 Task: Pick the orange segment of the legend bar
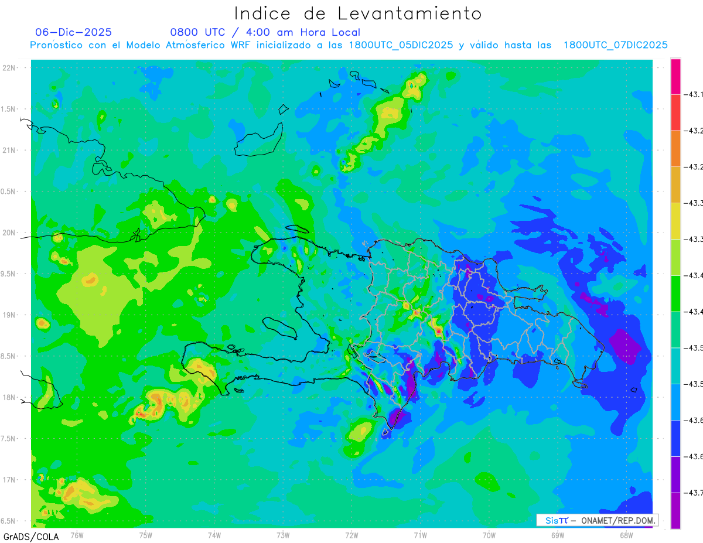pos(675,149)
